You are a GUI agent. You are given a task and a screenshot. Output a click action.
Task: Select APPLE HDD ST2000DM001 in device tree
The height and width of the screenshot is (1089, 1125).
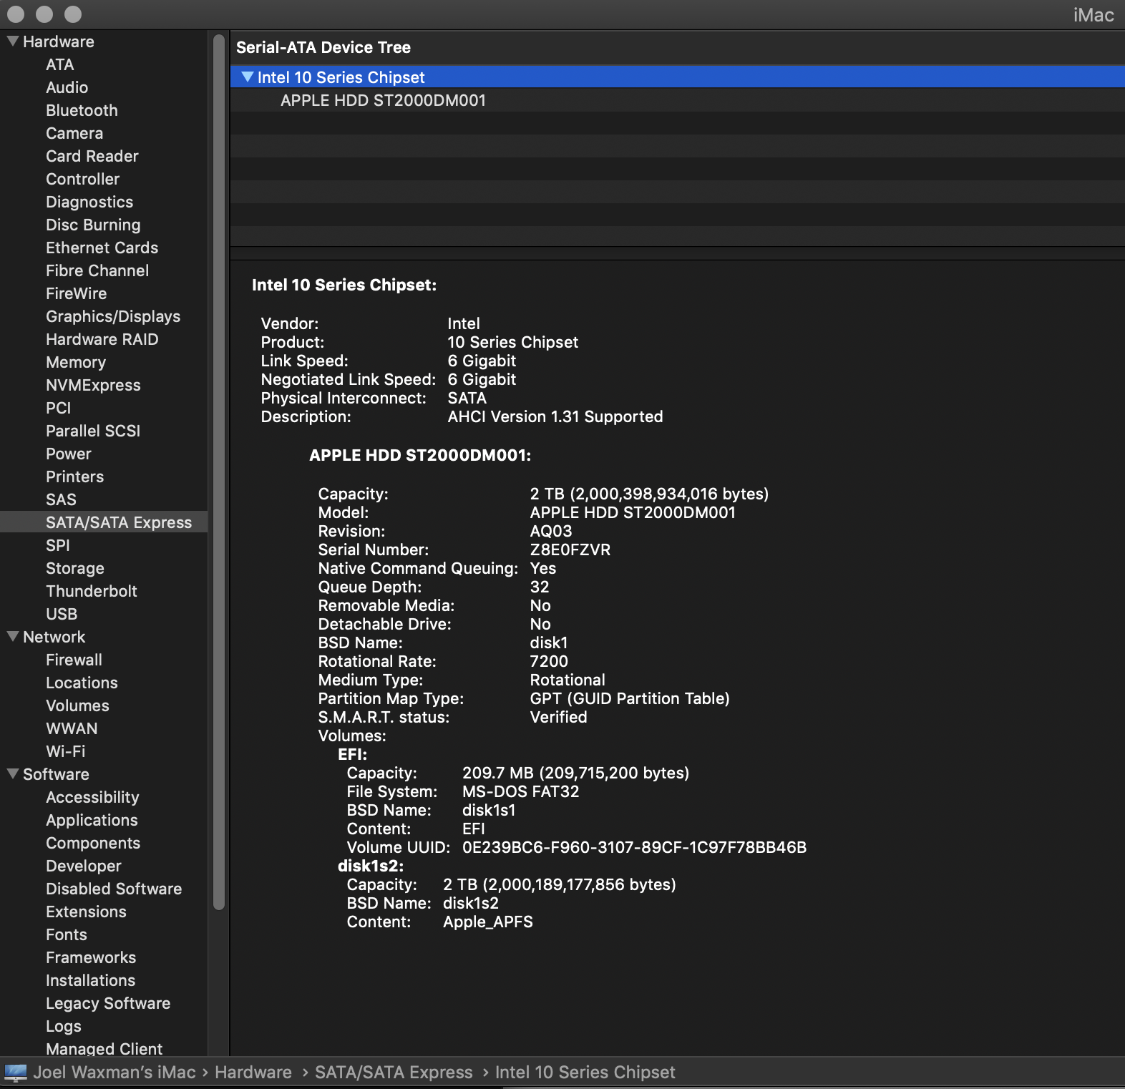[383, 100]
